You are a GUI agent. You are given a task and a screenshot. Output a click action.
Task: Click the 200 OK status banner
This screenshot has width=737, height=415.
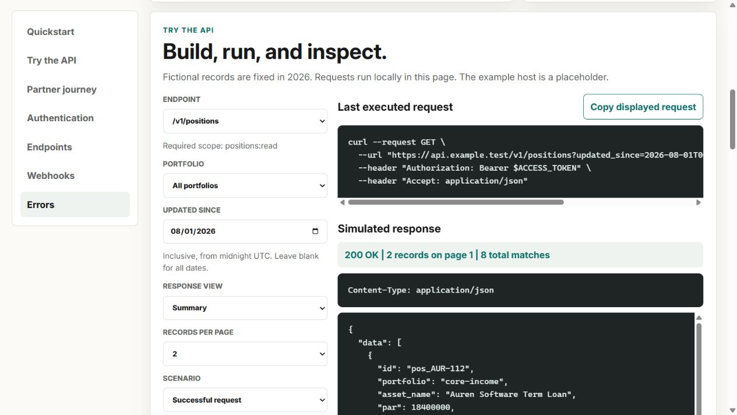click(x=520, y=255)
